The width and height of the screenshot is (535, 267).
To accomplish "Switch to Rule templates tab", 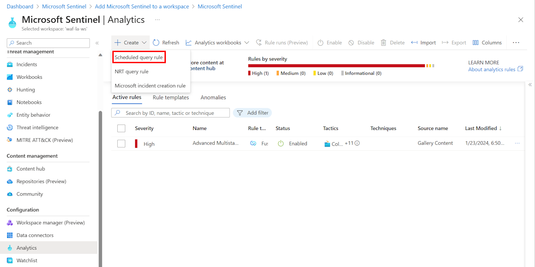I will [171, 97].
